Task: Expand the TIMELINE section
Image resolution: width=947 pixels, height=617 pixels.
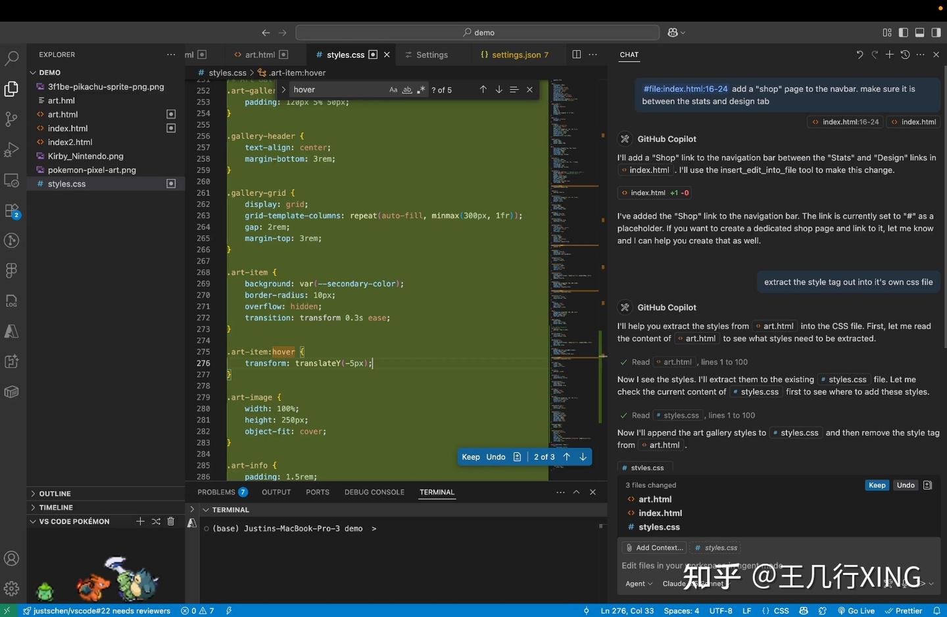Action: (56, 507)
